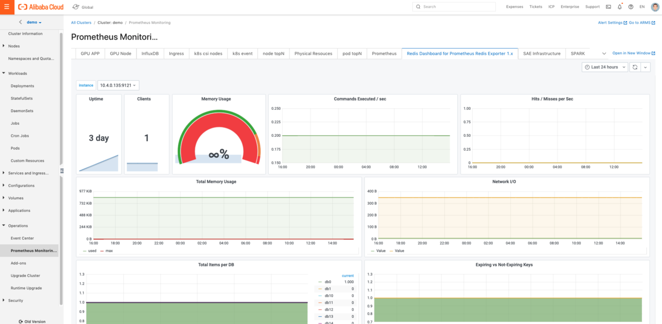Open Deployments in sidebar
The width and height of the screenshot is (662, 324).
(x=22, y=86)
